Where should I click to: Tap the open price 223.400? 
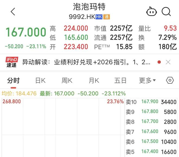pyautogui.click(x=76, y=47)
